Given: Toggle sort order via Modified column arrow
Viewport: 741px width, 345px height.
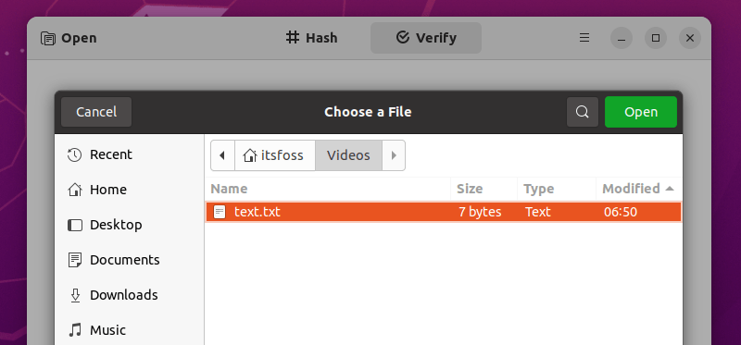Looking at the screenshot, I should (669, 189).
